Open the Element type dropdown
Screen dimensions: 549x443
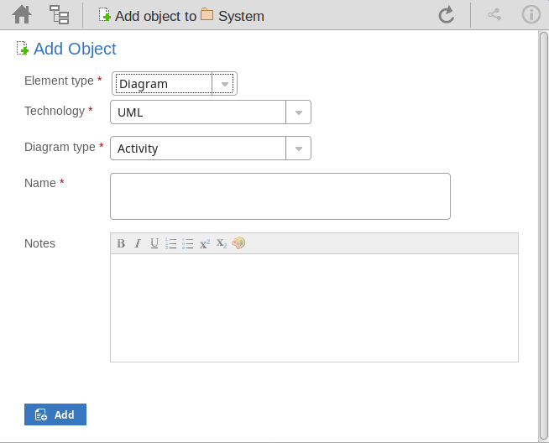(x=223, y=84)
